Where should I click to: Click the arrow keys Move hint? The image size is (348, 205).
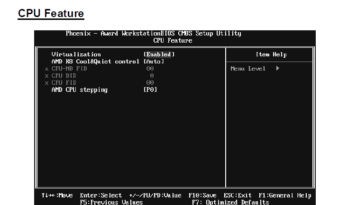pos(57,195)
